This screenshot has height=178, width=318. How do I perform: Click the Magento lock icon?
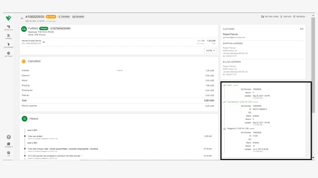pyautogui.click(x=225, y=129)
